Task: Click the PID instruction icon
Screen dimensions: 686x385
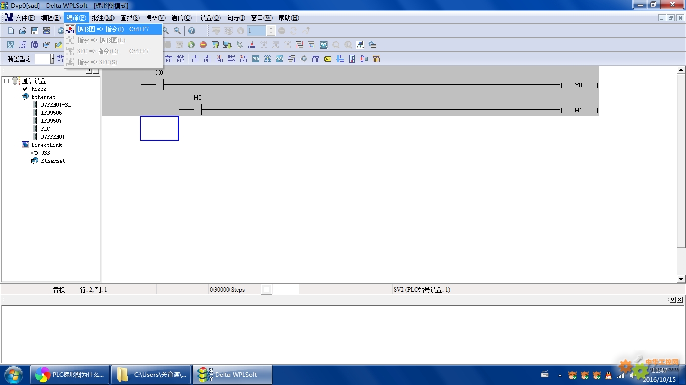Action: (256, 59)
